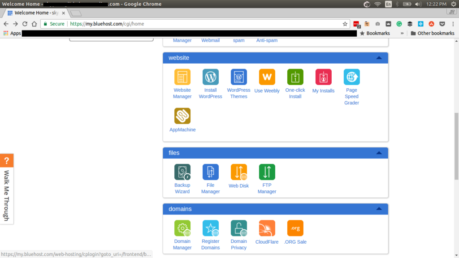
Task: Open the Other bookmarks folder
Action: [433, 33]
